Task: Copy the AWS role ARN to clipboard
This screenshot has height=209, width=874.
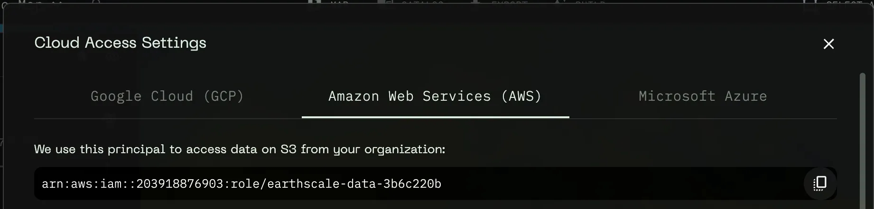Action: point(819,183)
